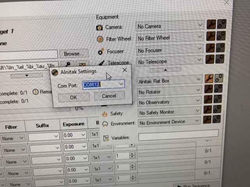Click the Alnitak Settings dialog title icon

(x=55, y=72)
